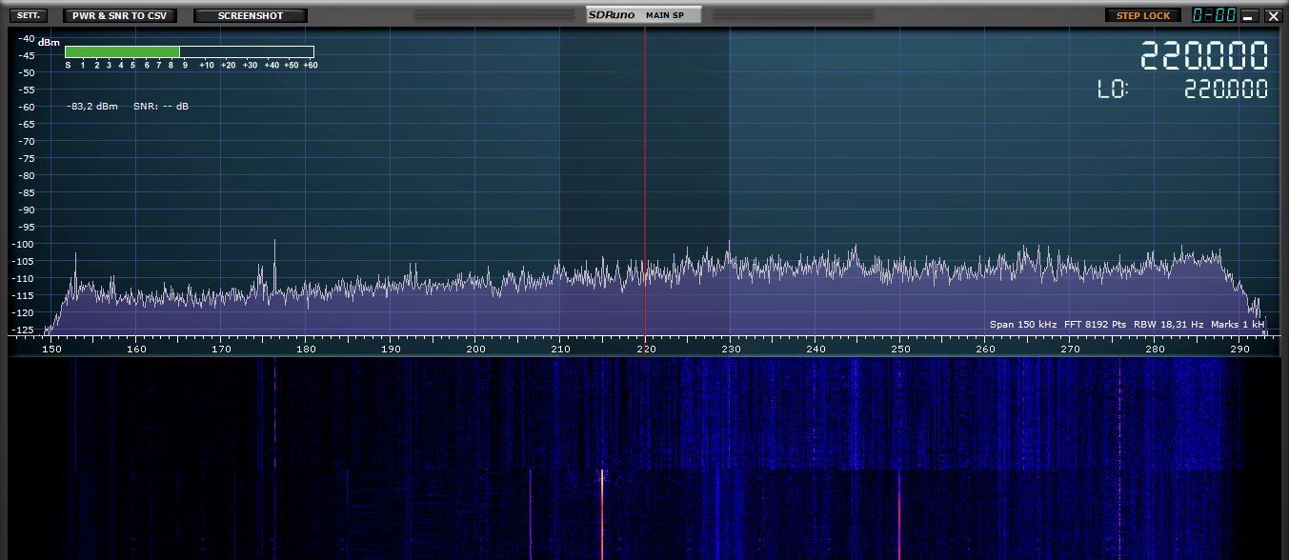This screenshot has height=560, width=1289.
Task: Click the SCREENSHOT button
Action: pos(251,15)
